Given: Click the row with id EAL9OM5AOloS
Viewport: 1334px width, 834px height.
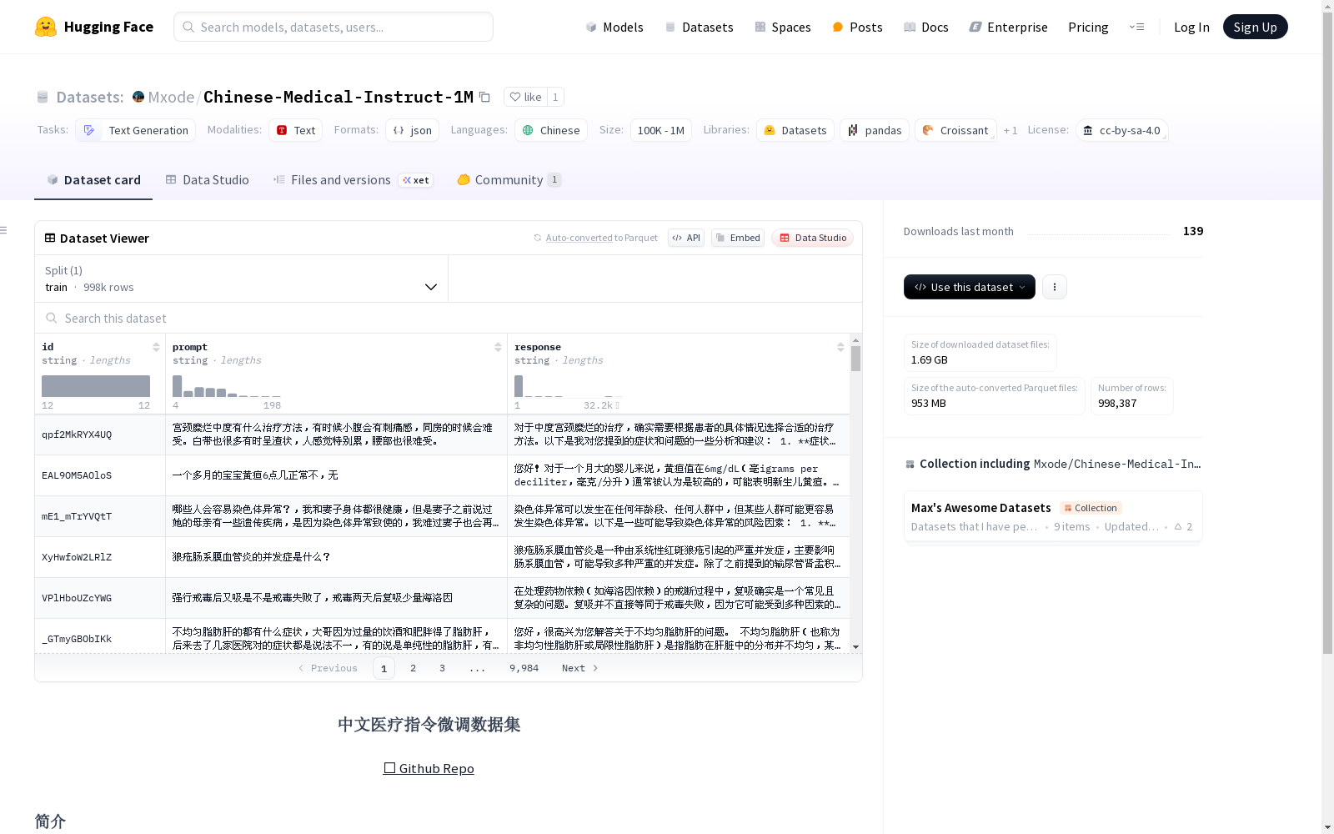Looking at the screenshot, I should (x=442, y=475).
